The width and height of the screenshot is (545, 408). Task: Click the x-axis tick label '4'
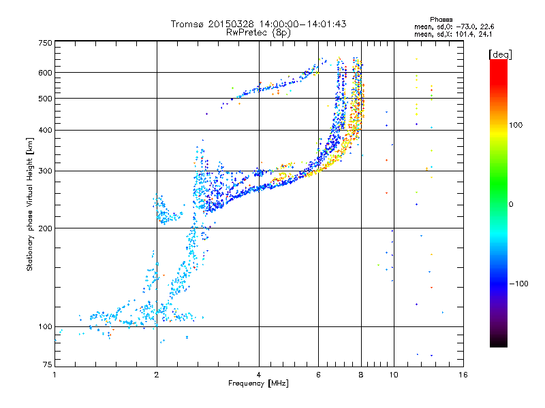pyautogui.click(x=259, y=375)
